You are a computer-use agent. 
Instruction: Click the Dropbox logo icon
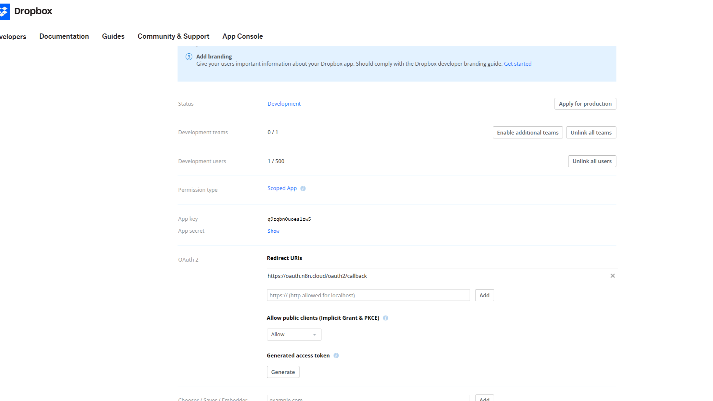pos(5,11)
